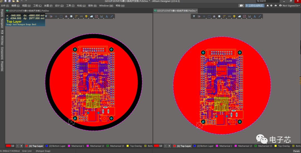Select Mechanical 13 layer tab in left window
The image size is (301, 153).
(x=95, y=146)
